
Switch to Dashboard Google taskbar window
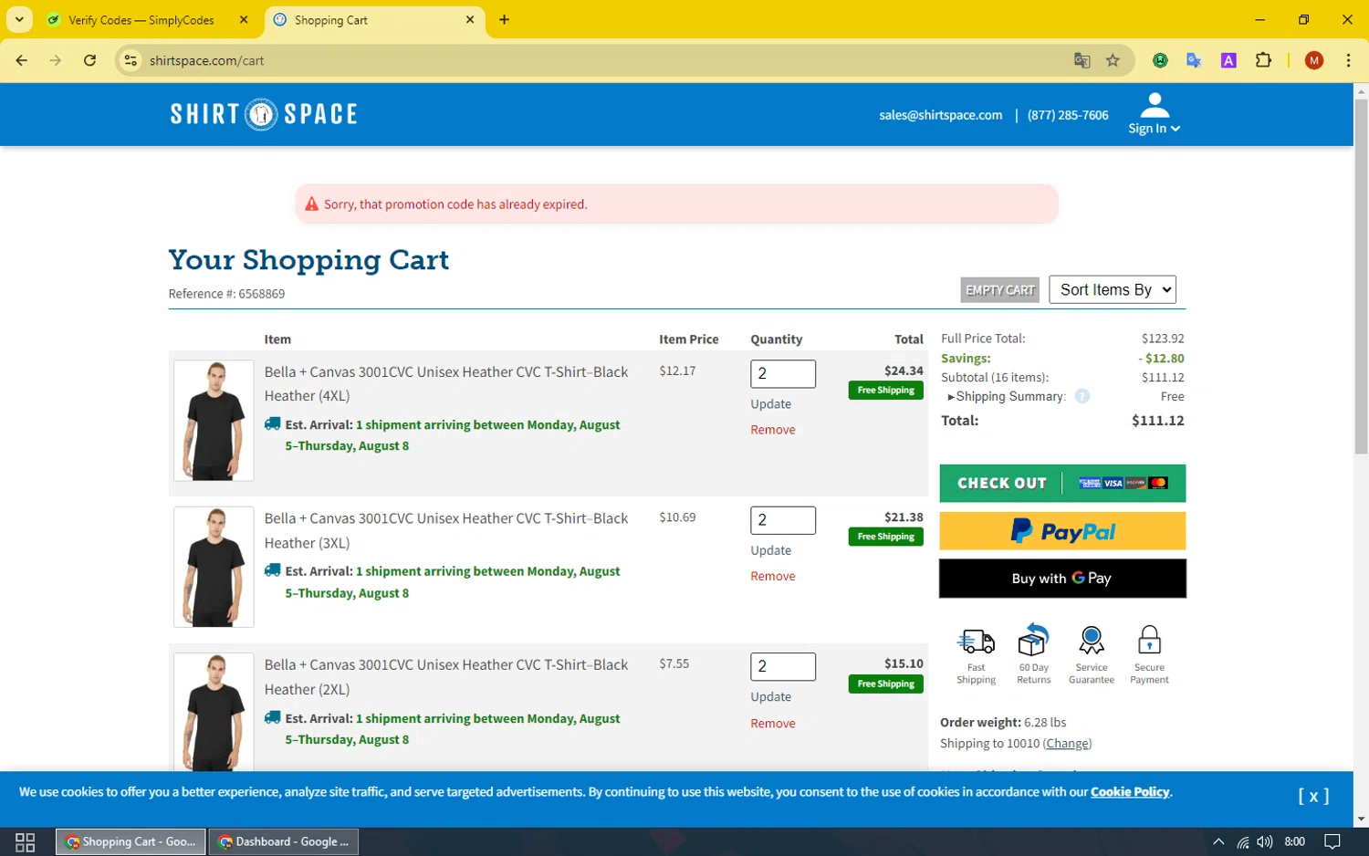point(284,841)
